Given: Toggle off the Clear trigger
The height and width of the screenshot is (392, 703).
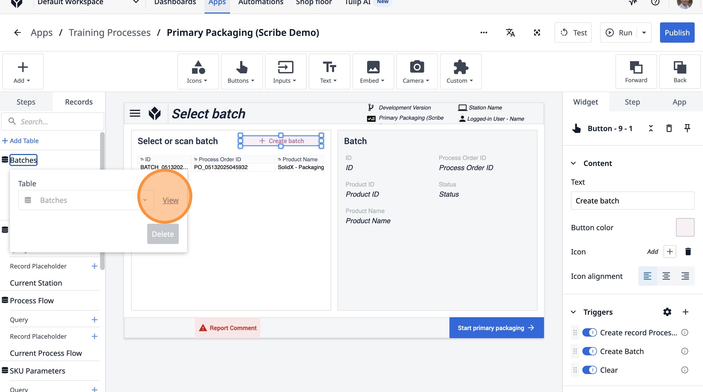Looking at the screenshot, I should click(589, 370).
